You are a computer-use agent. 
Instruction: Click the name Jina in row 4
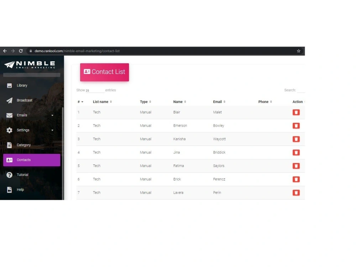tap(177, 152)
